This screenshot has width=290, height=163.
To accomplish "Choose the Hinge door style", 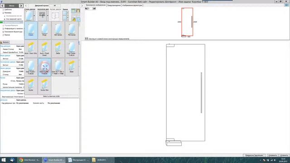I will coord(44,30).
